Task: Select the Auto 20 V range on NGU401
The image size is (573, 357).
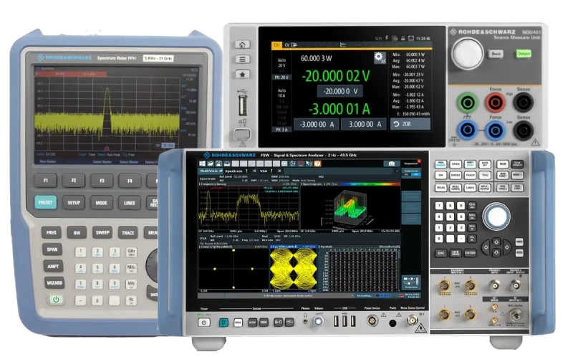Action: [281, 62]
